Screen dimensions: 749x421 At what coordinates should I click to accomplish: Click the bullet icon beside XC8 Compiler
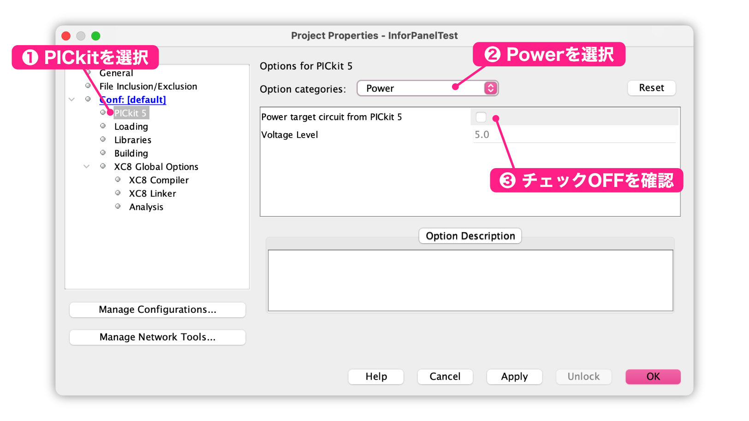pyautogui.click(x=118, y=179)
